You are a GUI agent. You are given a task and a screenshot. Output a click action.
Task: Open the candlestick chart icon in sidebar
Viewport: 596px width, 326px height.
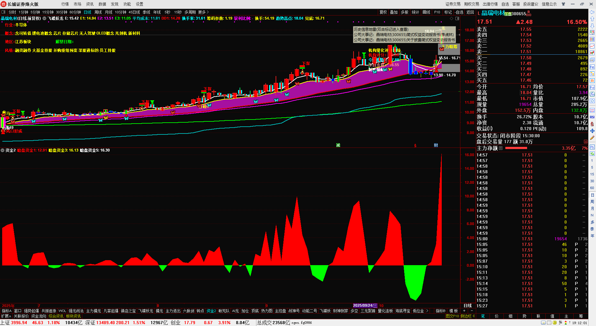pos(592,53)
